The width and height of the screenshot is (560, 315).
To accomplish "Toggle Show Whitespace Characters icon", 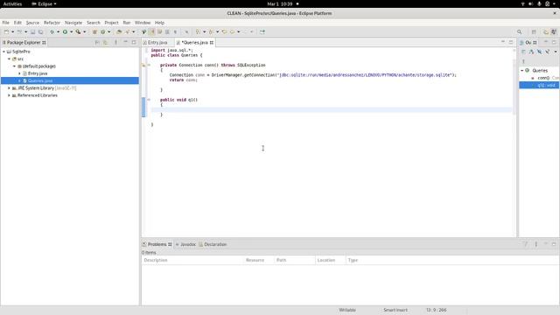I will click(175, 31).
